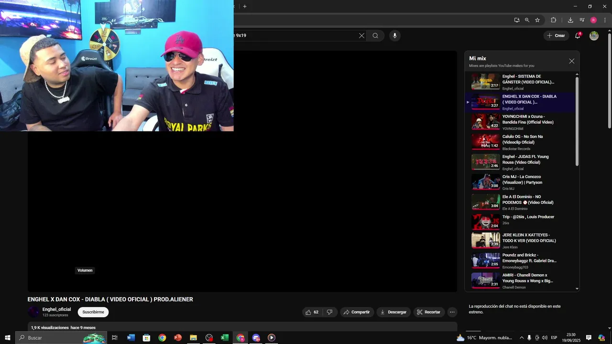Click the taskbar Buscar search box
Screen dimensions: 612x344
(61, 338)
